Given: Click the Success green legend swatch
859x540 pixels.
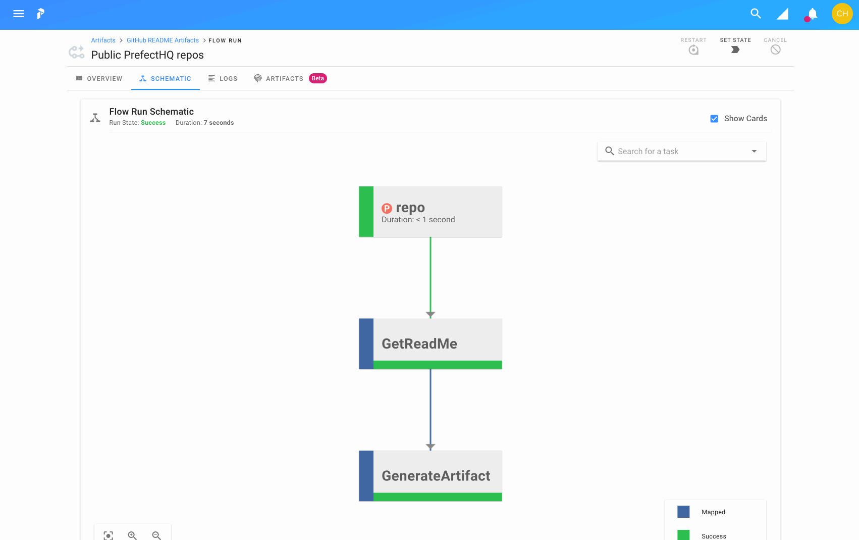Looking at the screenshot, I should click(683, 535).
